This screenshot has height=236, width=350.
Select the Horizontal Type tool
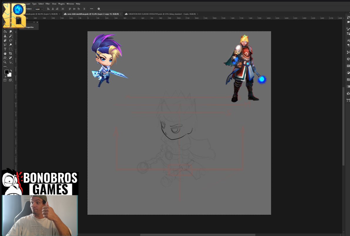click(5, 49)
